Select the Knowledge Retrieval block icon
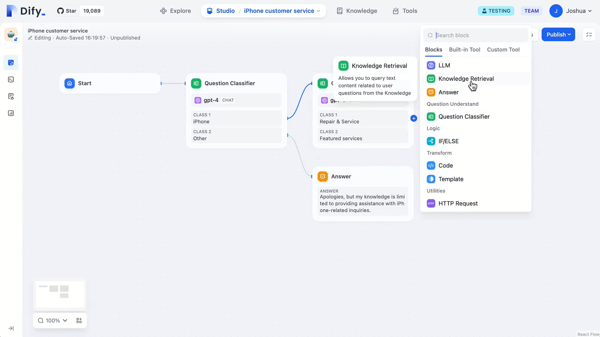 [431, 79]
